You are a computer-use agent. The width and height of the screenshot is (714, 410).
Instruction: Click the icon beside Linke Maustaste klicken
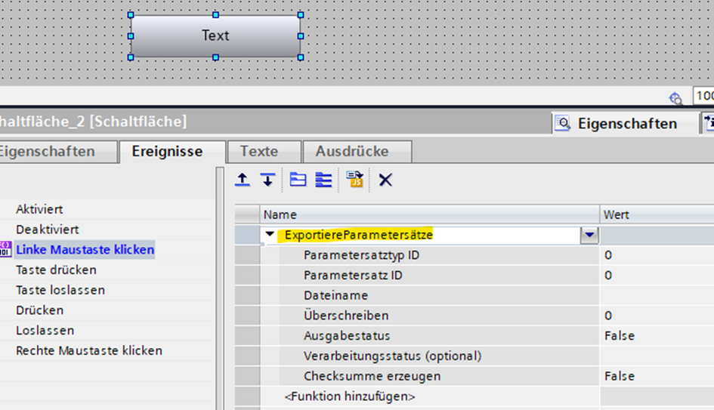click(5, 249)
